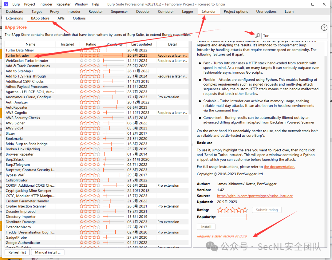
Task: Switch to the User options tab
Action: pos(266,11)
